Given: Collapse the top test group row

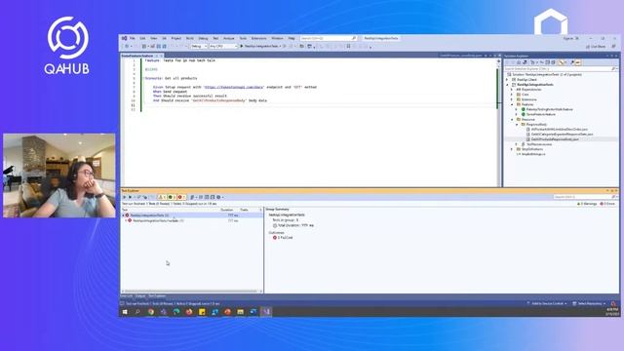Looking at the screenshot, I should [124, 215].
